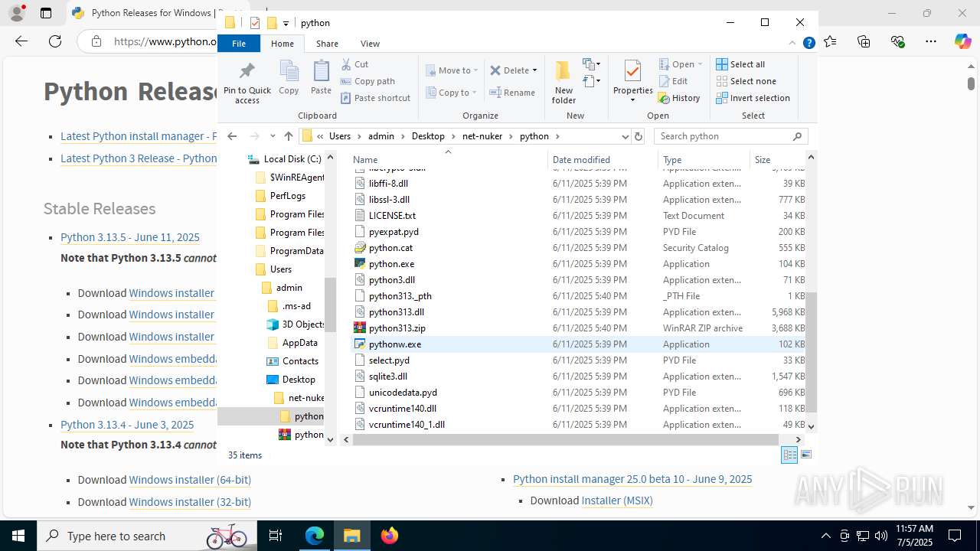
Task: Click the Cut scissors button
Action: point(354,64)
